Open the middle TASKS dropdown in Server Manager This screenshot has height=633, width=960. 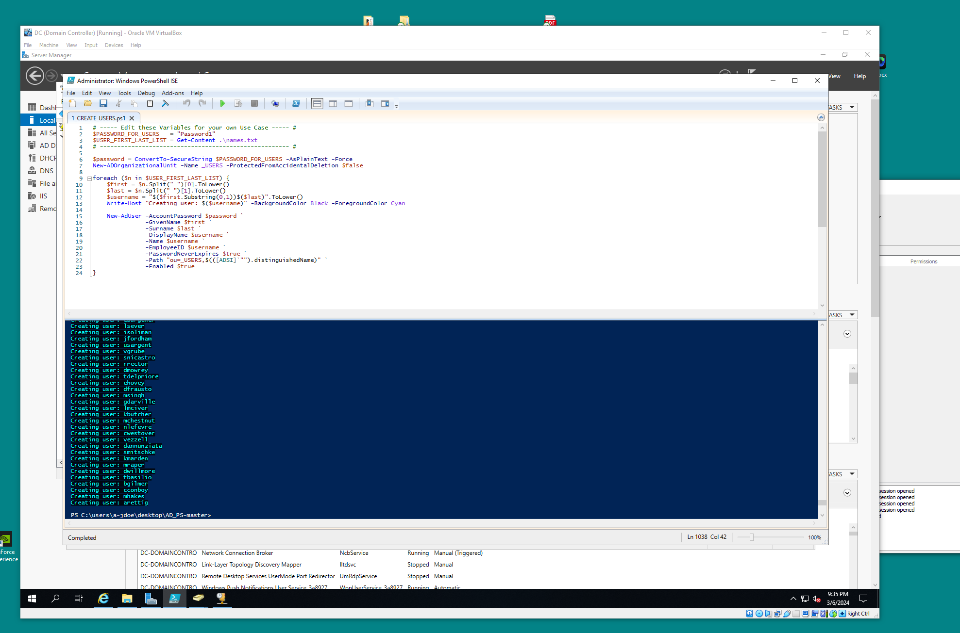point(843,315)
